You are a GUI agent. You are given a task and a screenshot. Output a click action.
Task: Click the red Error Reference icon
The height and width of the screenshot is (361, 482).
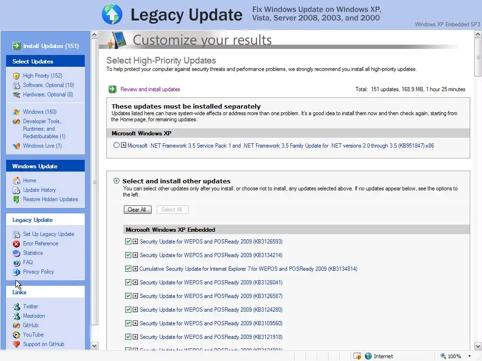[x=16, y=244]
